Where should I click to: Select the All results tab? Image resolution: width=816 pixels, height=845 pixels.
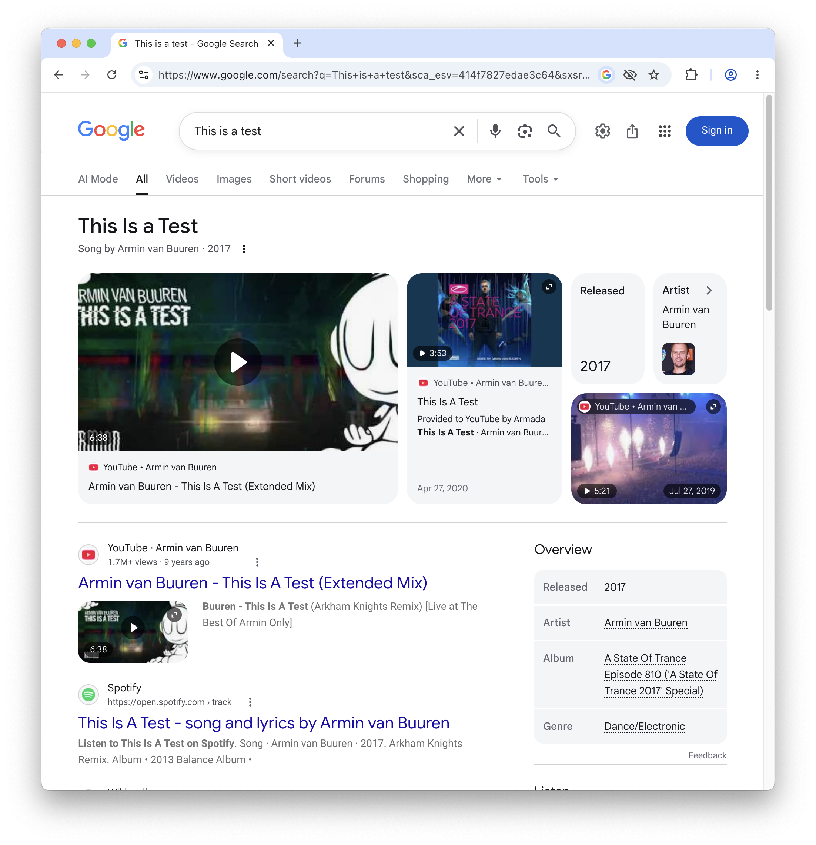[142, 179]
